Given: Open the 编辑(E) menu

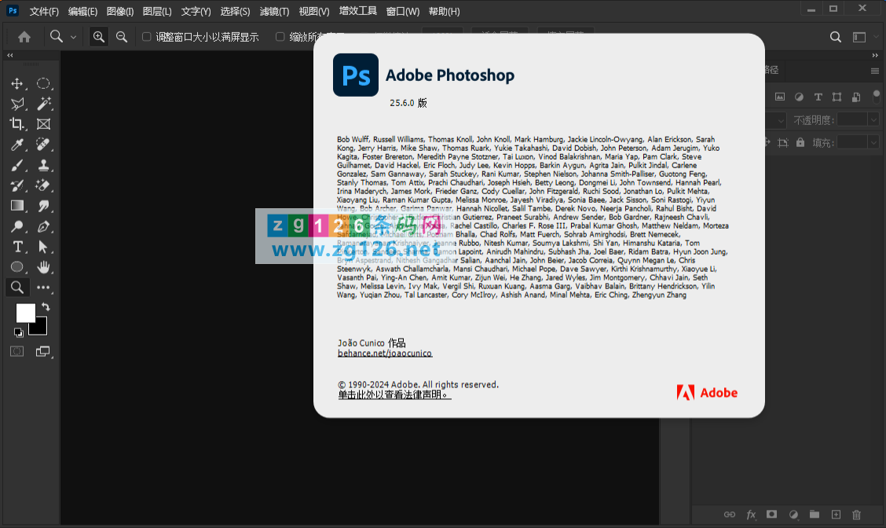Looking at the screenshot, I should point(82,11).
